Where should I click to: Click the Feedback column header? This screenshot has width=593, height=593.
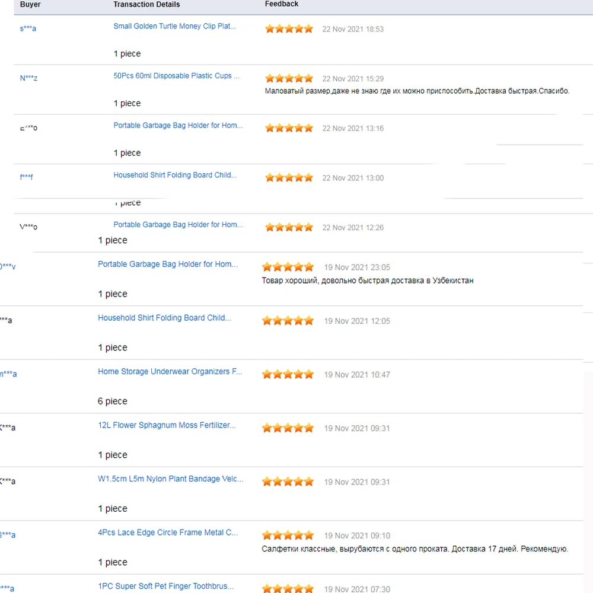pyautogui.click(x=282, y=4)
